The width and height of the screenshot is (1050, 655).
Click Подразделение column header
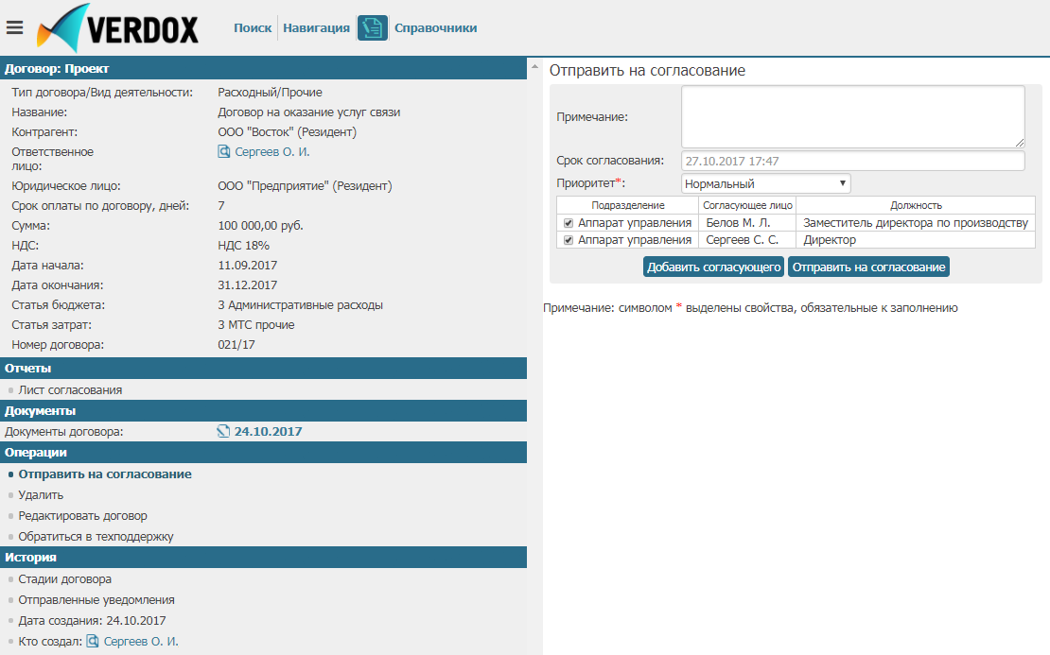click(627, 205)
